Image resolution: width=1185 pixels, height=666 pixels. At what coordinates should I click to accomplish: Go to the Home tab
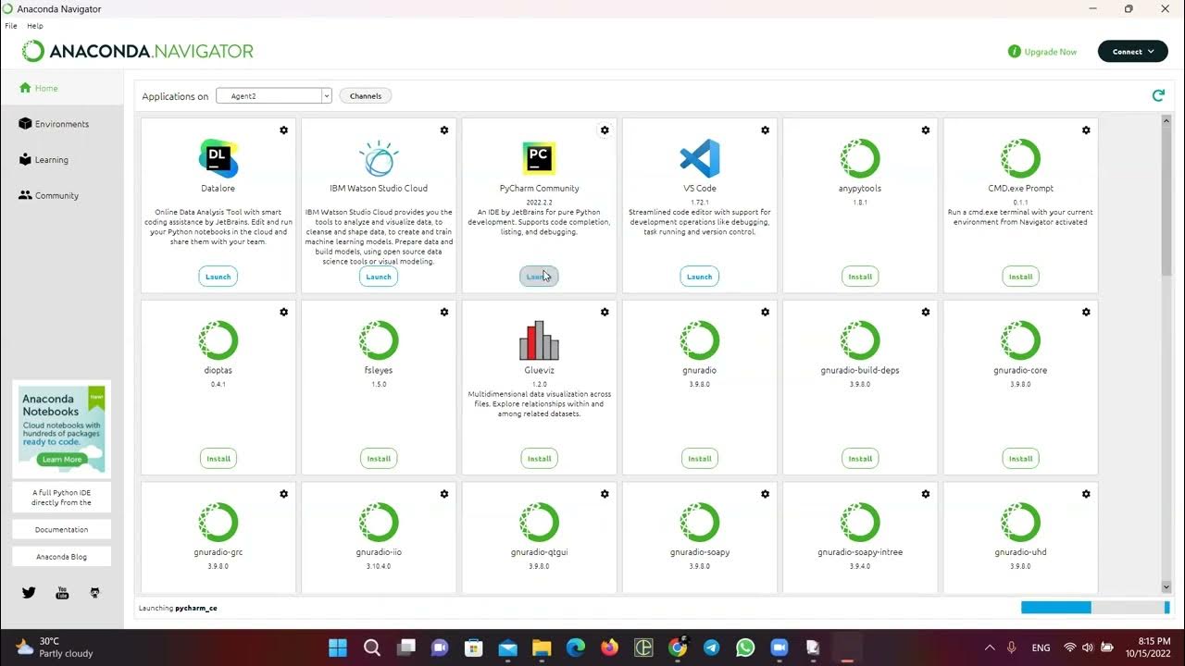pos(61,89)
